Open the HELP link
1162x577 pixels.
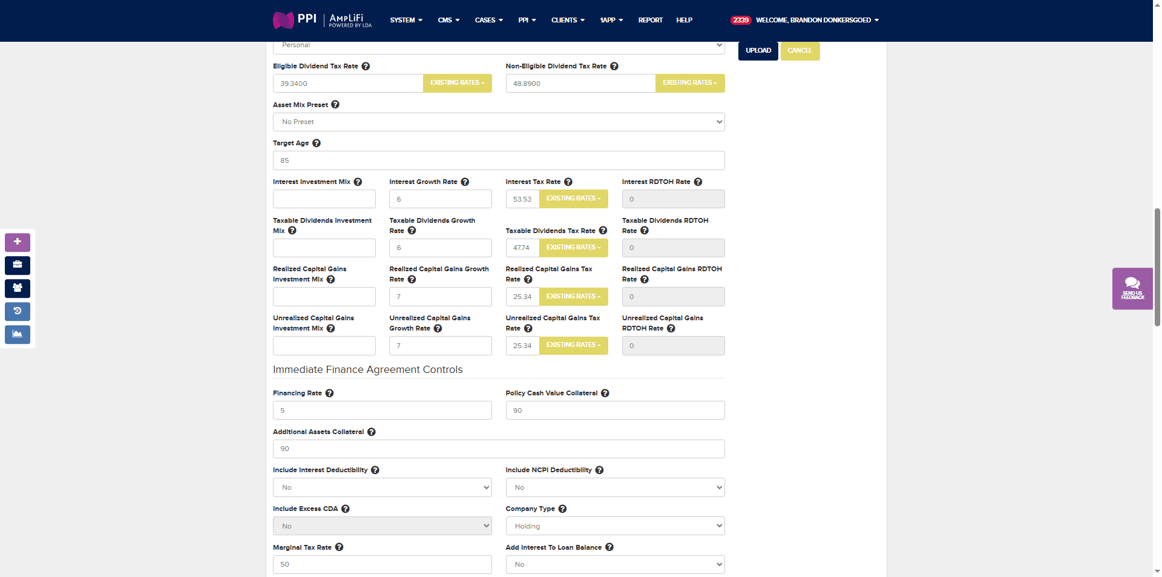[684, 20]
